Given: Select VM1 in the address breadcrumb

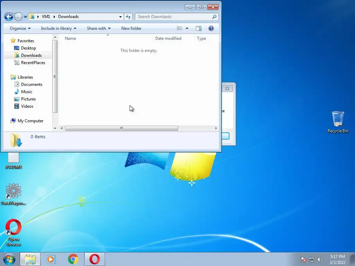Looking at the screenshot, I should pyautogui.click(x=46, y=17).
